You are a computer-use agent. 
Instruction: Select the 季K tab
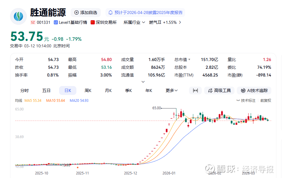point(128,90)
